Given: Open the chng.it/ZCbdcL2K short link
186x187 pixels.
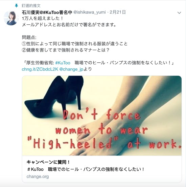Looking at the screenshot, I should point(40,69).
